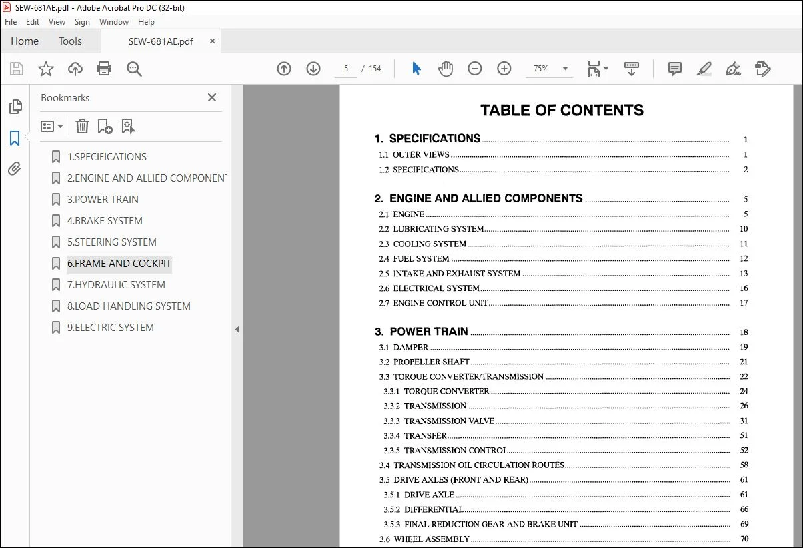This screenshot has height=548, width=803.
Task: Open the find text magnifier icon
Action: pyautogui.click(x=134, y=69)
